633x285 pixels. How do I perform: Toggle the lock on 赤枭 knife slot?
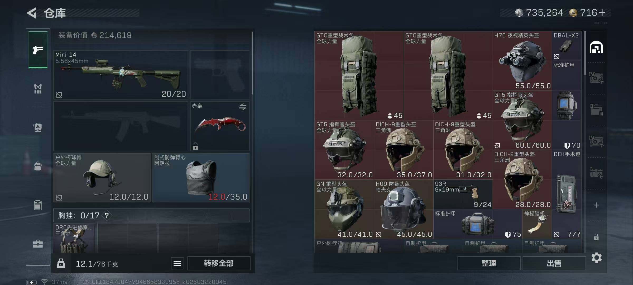coord(195,146)
